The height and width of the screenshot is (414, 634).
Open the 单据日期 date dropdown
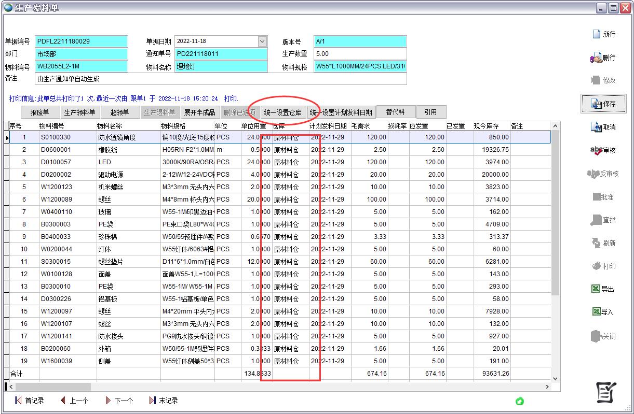click(262, 41)
